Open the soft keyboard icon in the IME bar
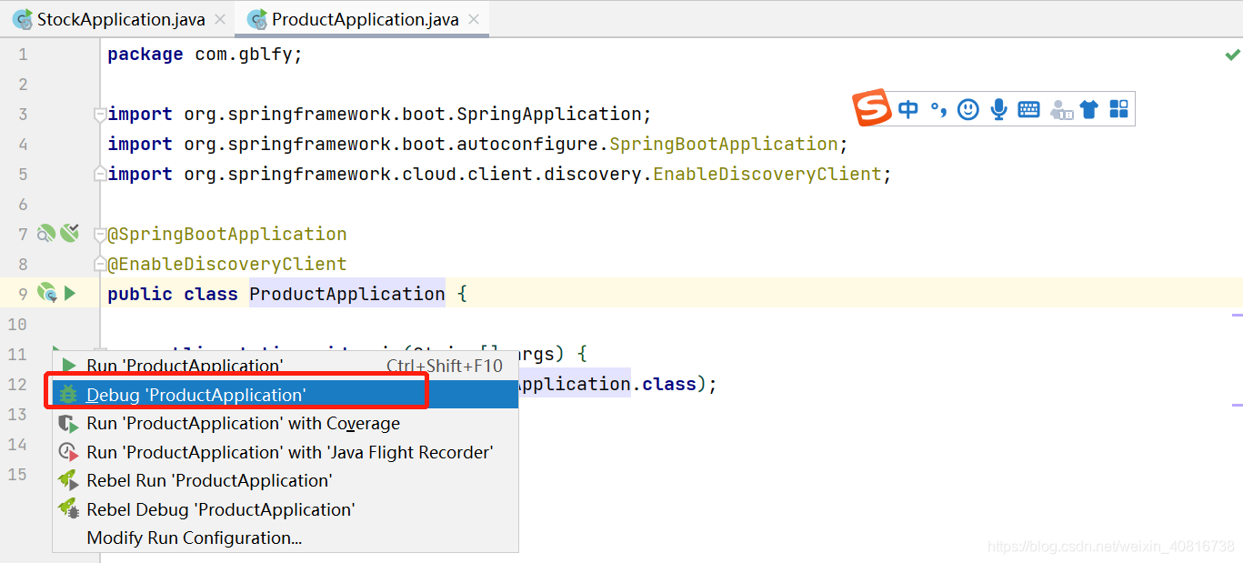 (1028, 110)
